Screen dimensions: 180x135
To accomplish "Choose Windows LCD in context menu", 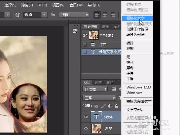I will (x=137, y=87).
